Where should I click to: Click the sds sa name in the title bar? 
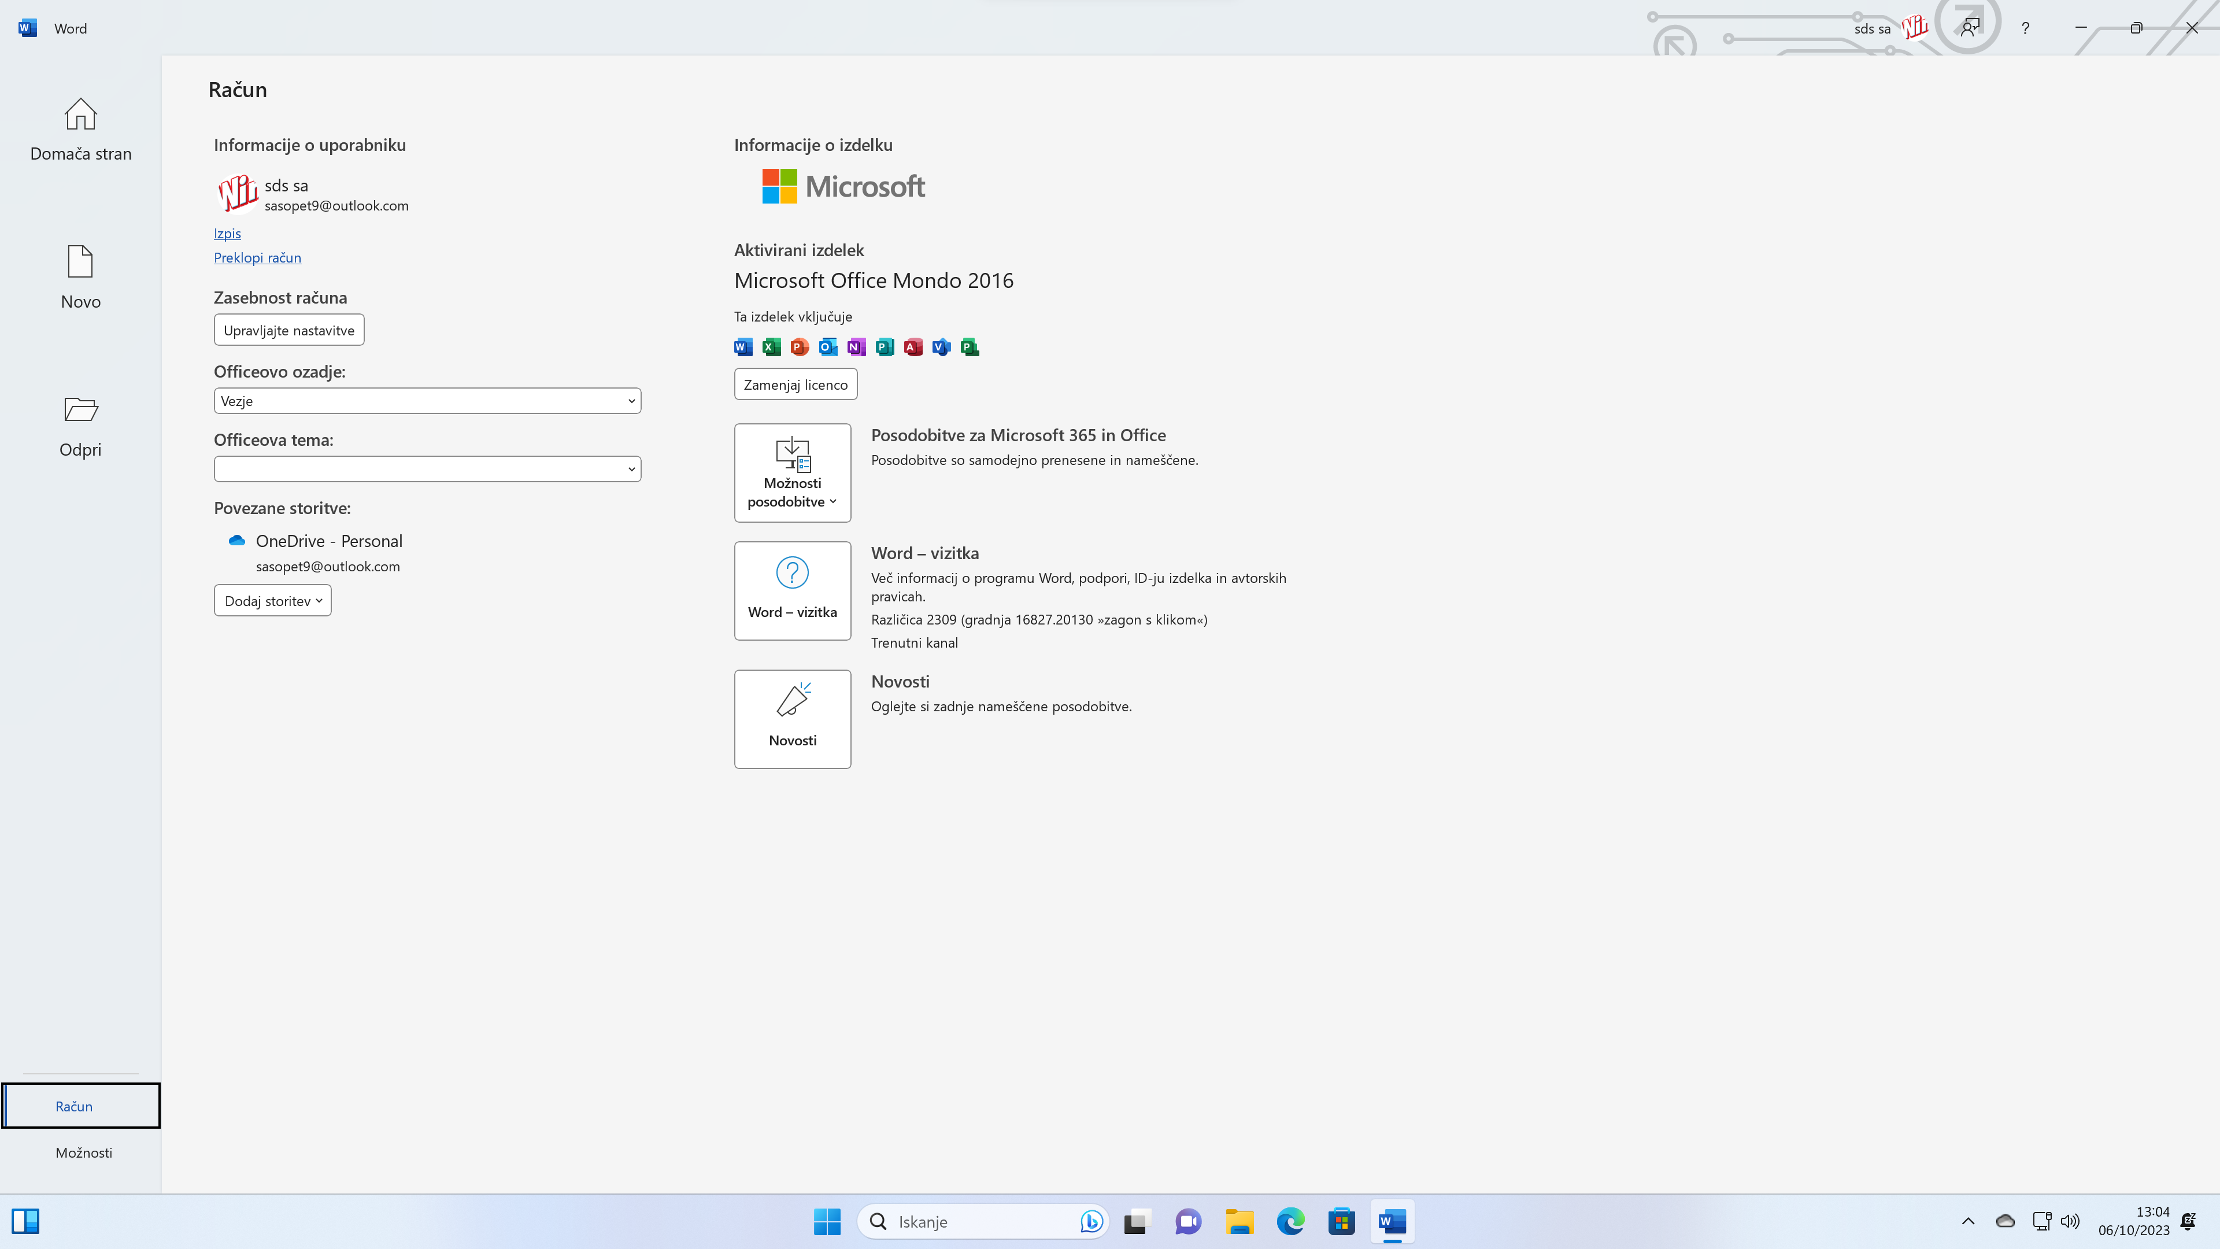(x=1872, y=28)
